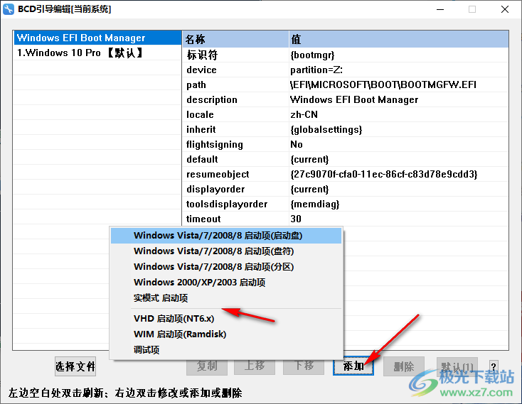
Task: Select Windows Vista/7/2008/8 启动项(启动盘) menu entry
Action: 225,236
